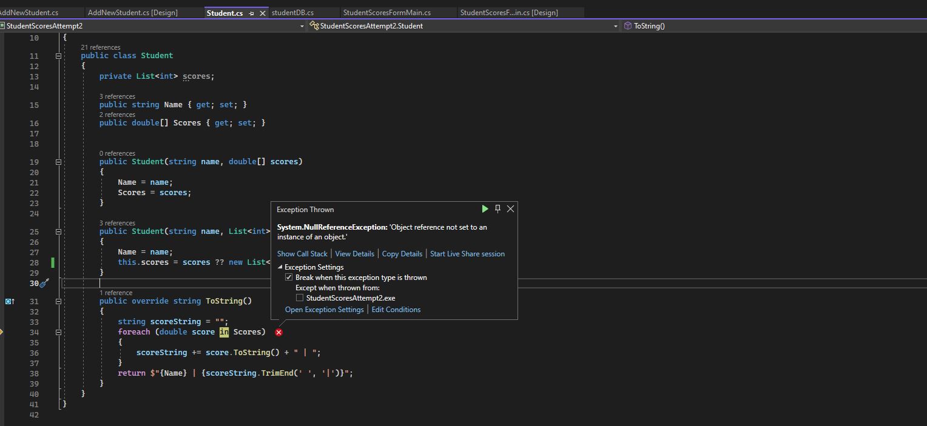
Task: Click 'TrimEnd' call on line 38
Action: (x=277, y=373)
